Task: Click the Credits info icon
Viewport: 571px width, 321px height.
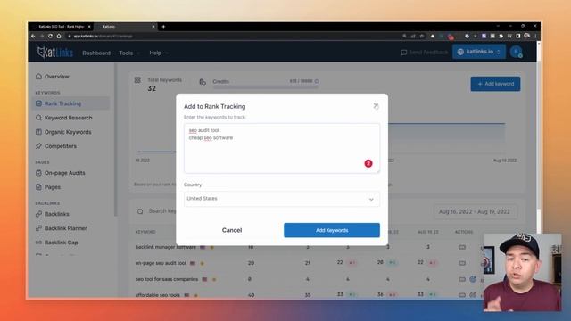Action: pyautogui.click(x=317, y=81)
